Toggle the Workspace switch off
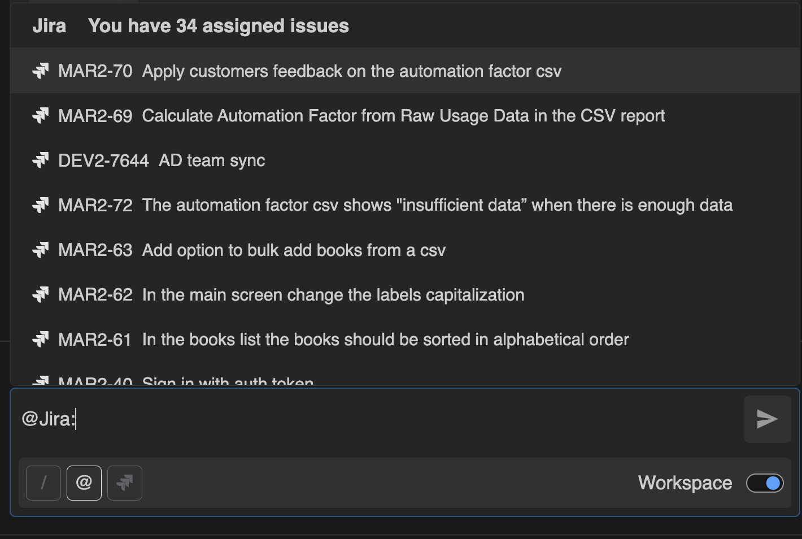This screenshot has height=539, width=802. tap(765, 483)
